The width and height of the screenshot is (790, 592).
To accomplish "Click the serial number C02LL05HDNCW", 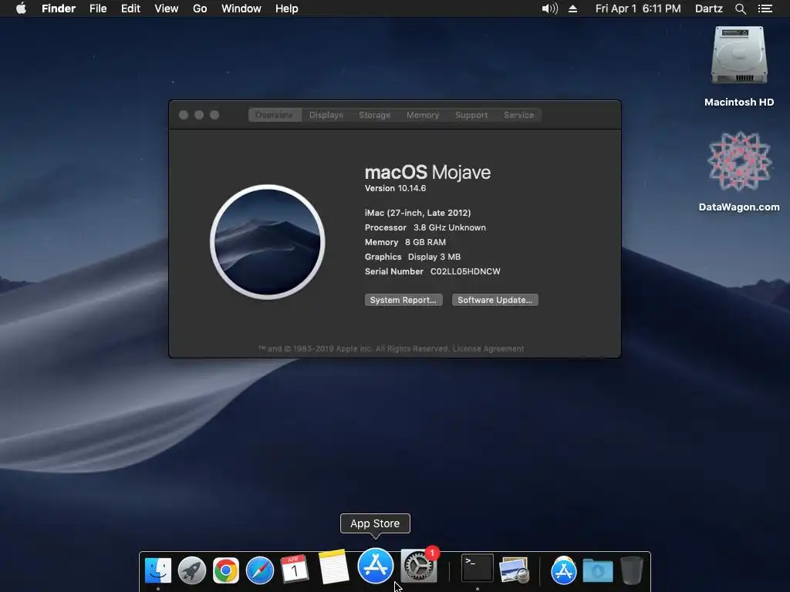I will point(465,271).
